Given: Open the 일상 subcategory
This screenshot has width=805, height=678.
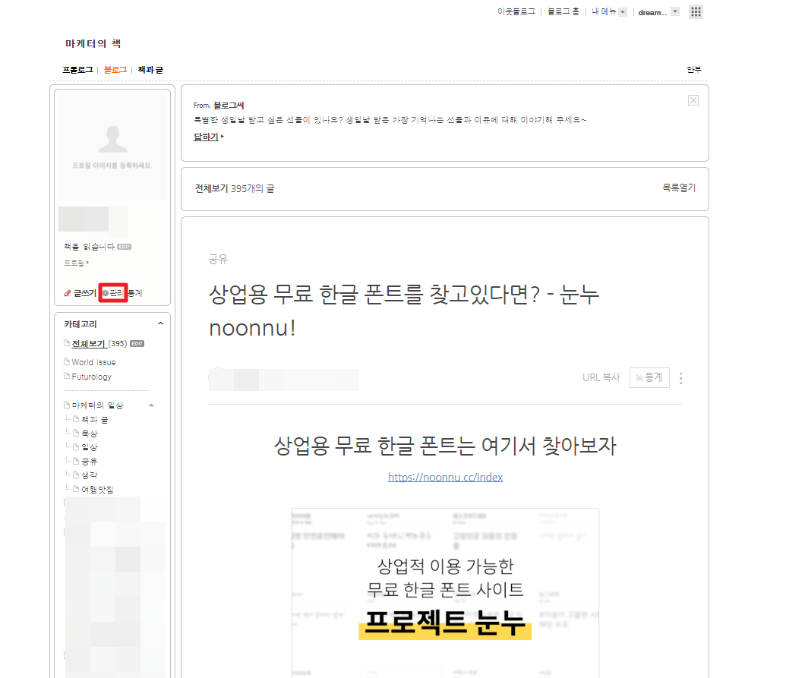Looking at the screenshot, I should tap(90, 447).
